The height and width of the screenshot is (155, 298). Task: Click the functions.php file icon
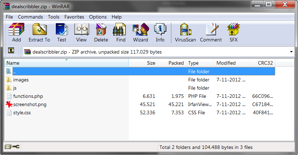point(9,96)
